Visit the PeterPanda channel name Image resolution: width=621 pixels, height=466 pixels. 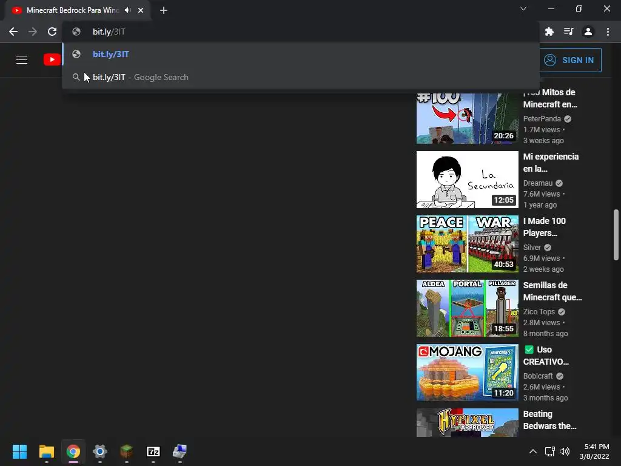click(x=542, y=118)
